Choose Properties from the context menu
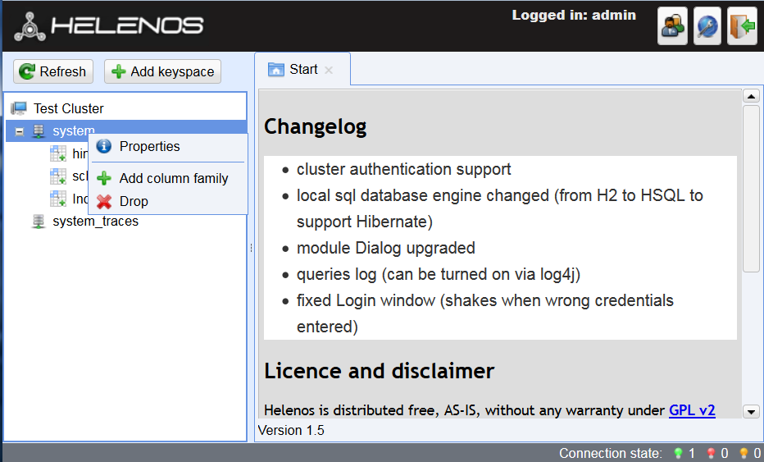The width and height of the screenshot is (764, 462). click(x=149, y=147)
